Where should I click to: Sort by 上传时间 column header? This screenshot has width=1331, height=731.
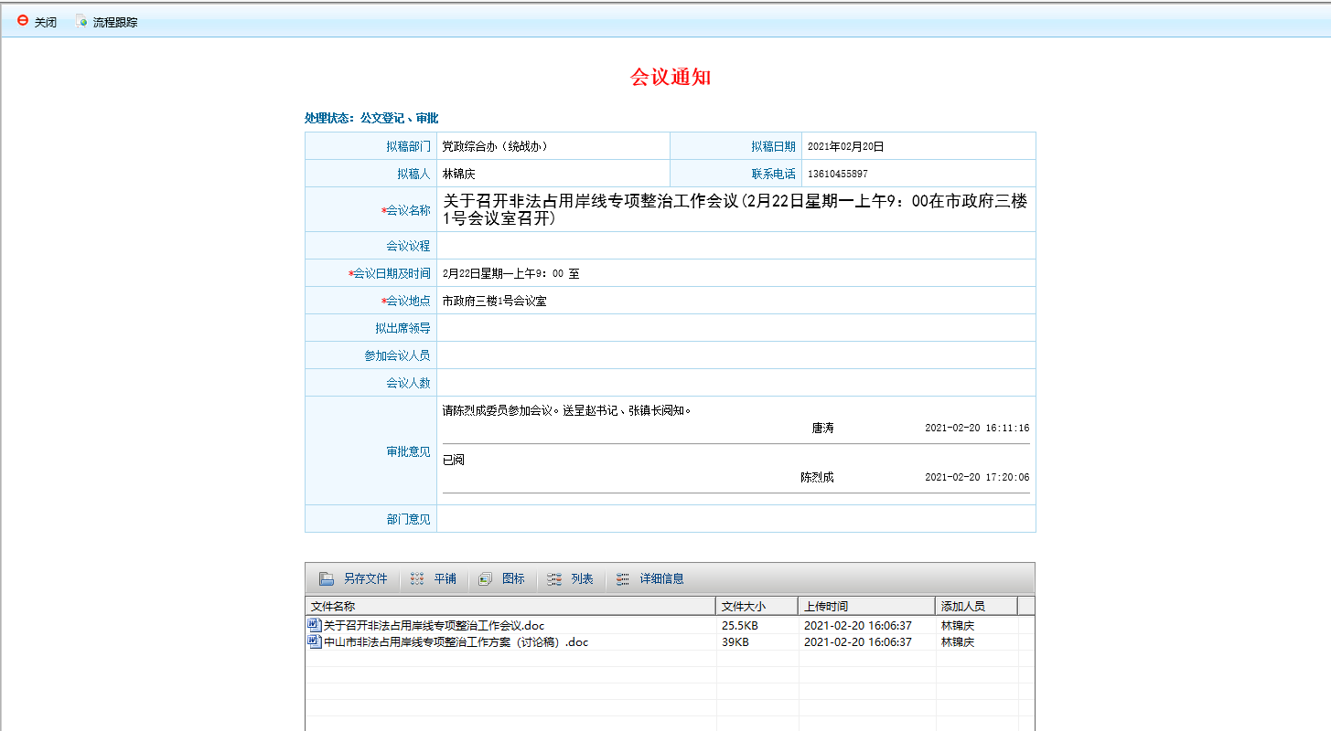[866, 605]
